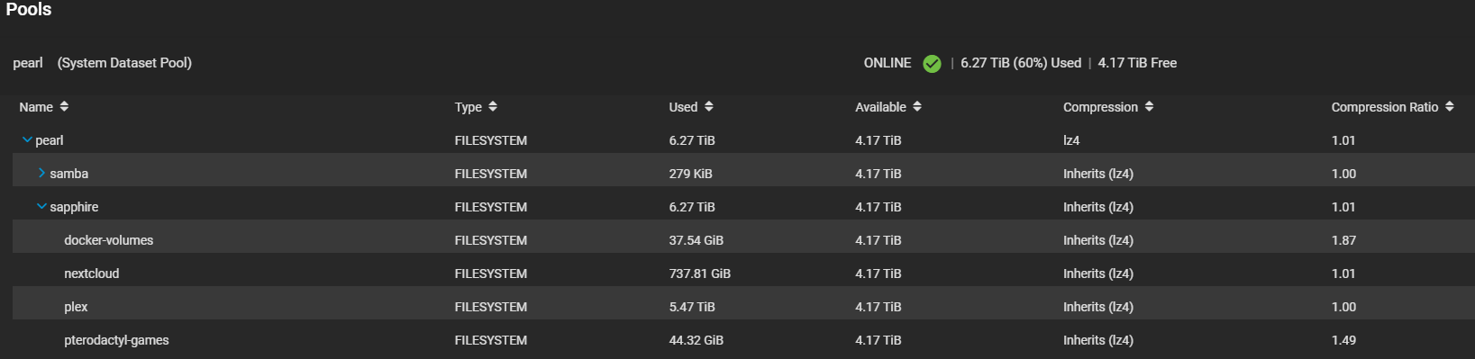The image size is (1475, 359).
Task: Click the Used column sort arrows icon
Action: click(709, 106)
